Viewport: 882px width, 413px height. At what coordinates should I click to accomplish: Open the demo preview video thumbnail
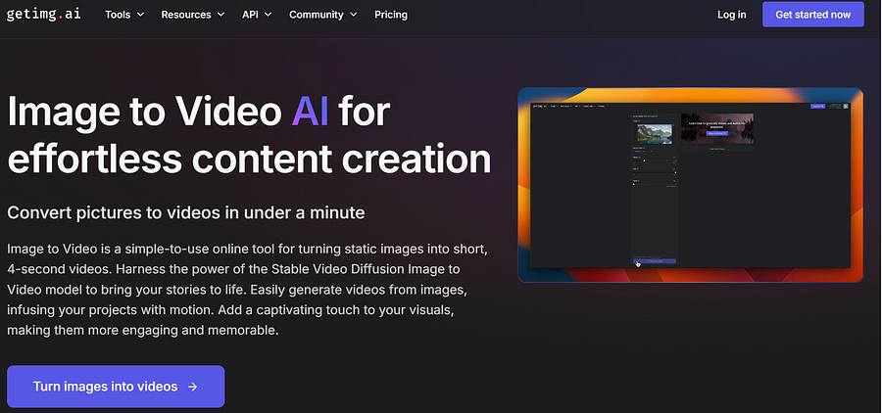pyautogui.click(x=690, y=185)
